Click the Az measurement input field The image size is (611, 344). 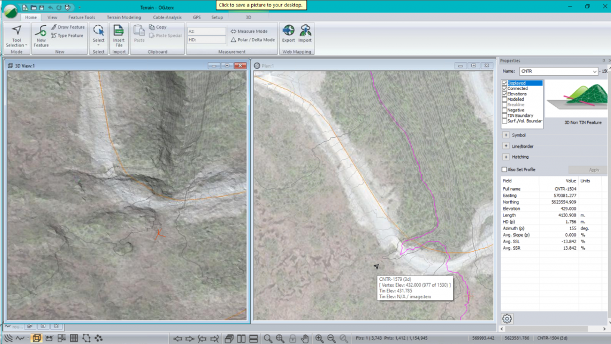(206, 31)
